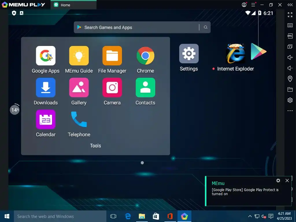Toggle fullscreen from MEmu sidebar
This screenshot has width=296, height=222.
click(290, 14)
